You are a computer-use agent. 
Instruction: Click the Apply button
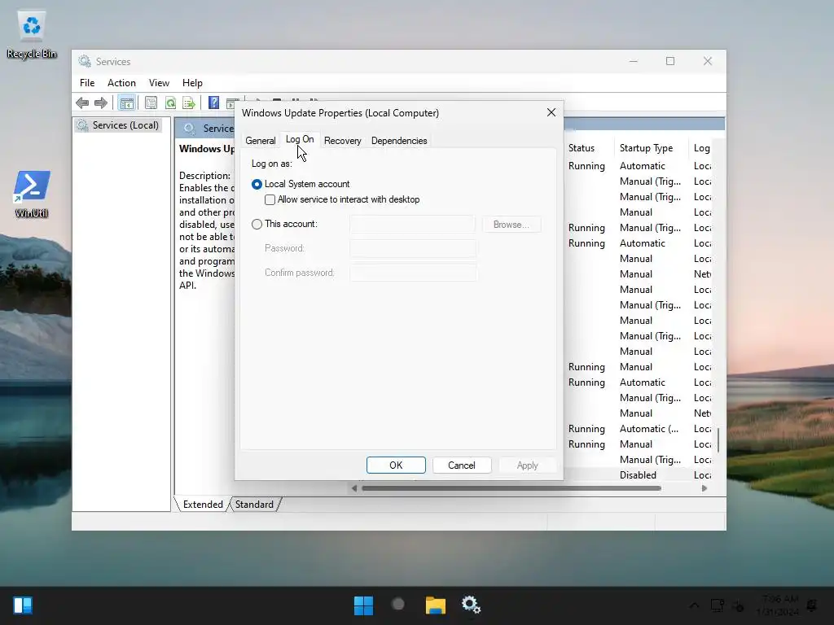point(528,465)
